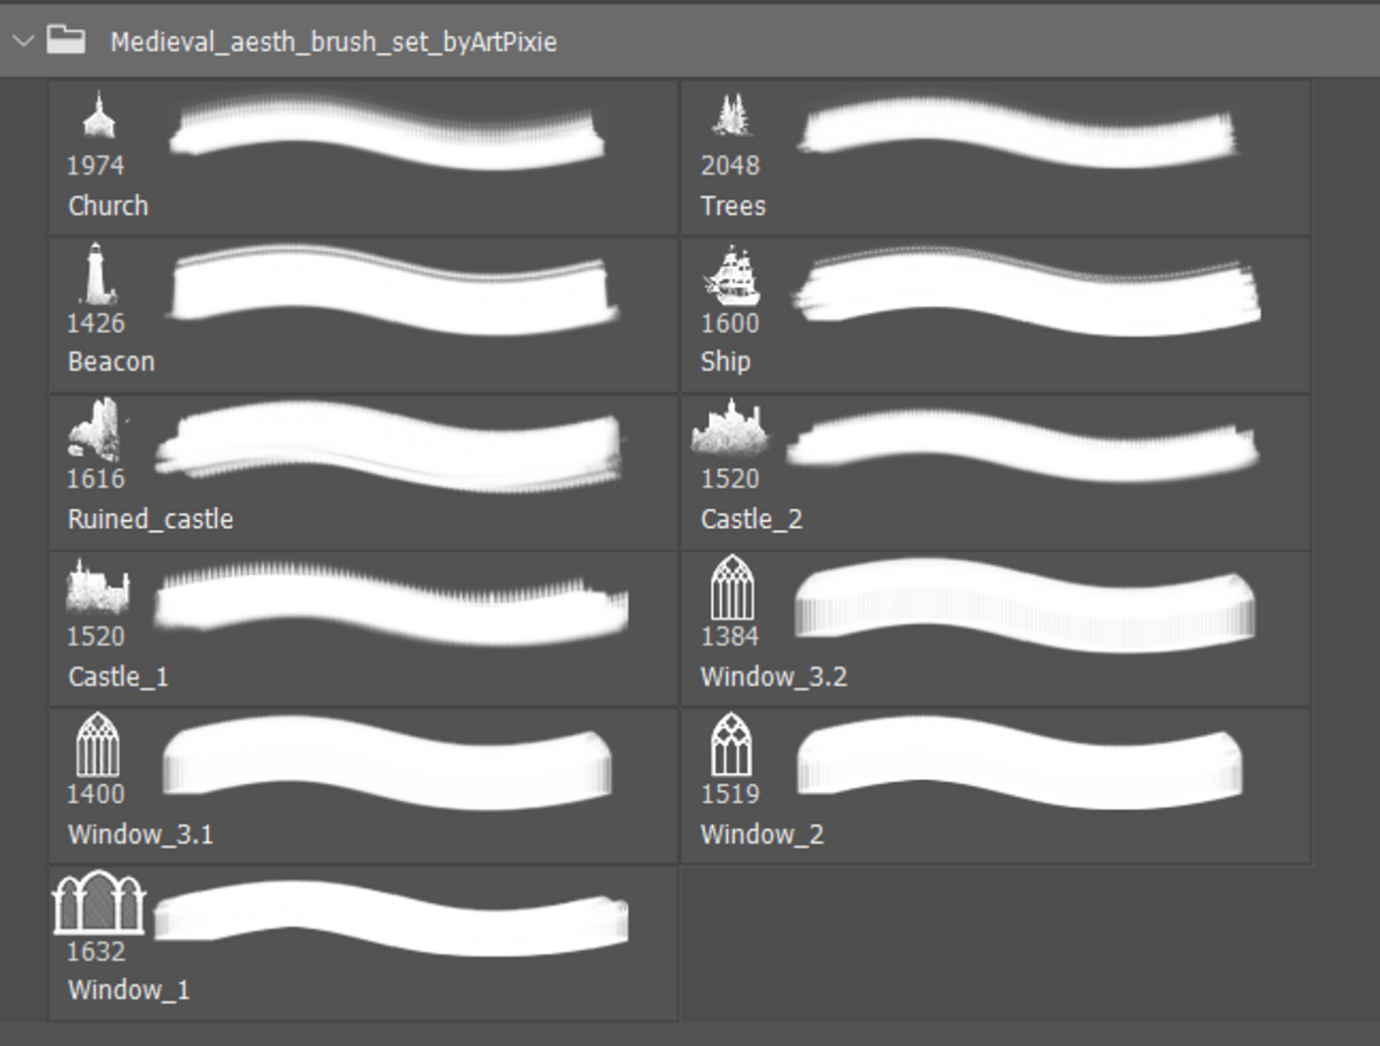Click the 1520 size under Castle_2 icon
Image resolution: width=1380 pixels, height=1046 pixels.
tap(730, 479)
